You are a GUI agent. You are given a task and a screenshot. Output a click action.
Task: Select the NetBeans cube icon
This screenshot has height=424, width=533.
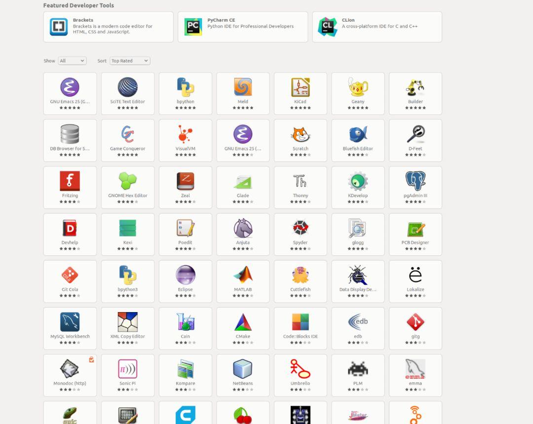tap(243, 369)
